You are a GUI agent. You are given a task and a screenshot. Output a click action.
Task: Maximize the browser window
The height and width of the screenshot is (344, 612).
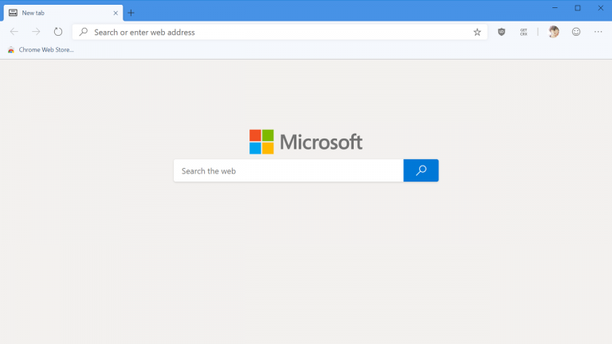coord(578,8)
